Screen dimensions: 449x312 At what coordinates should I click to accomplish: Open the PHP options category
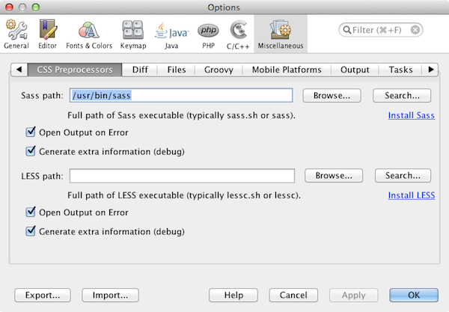(208, 34)
